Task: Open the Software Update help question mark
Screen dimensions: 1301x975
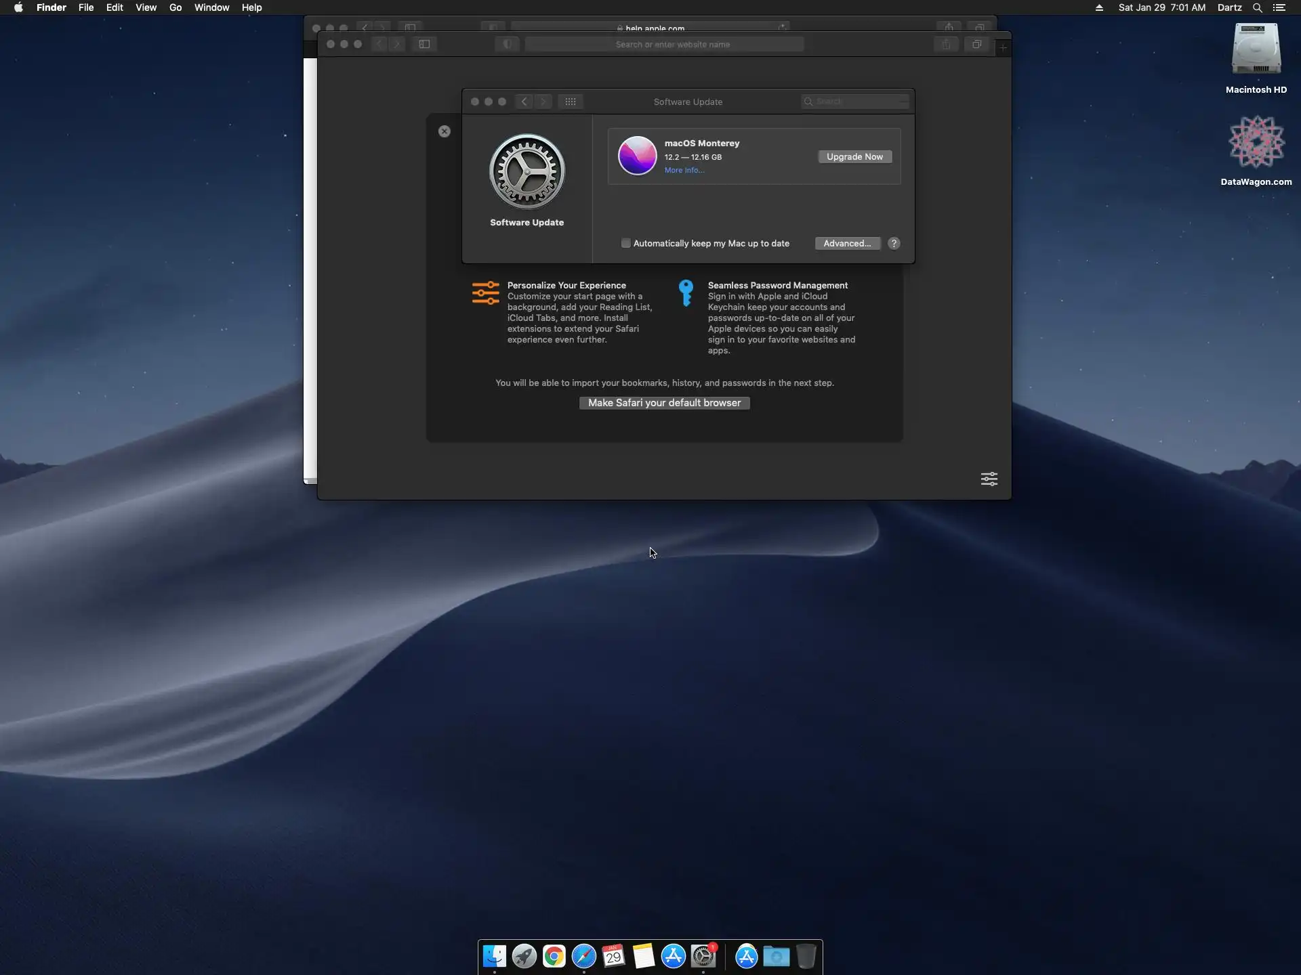Action: pyautogui.click(x=894, y=244)
